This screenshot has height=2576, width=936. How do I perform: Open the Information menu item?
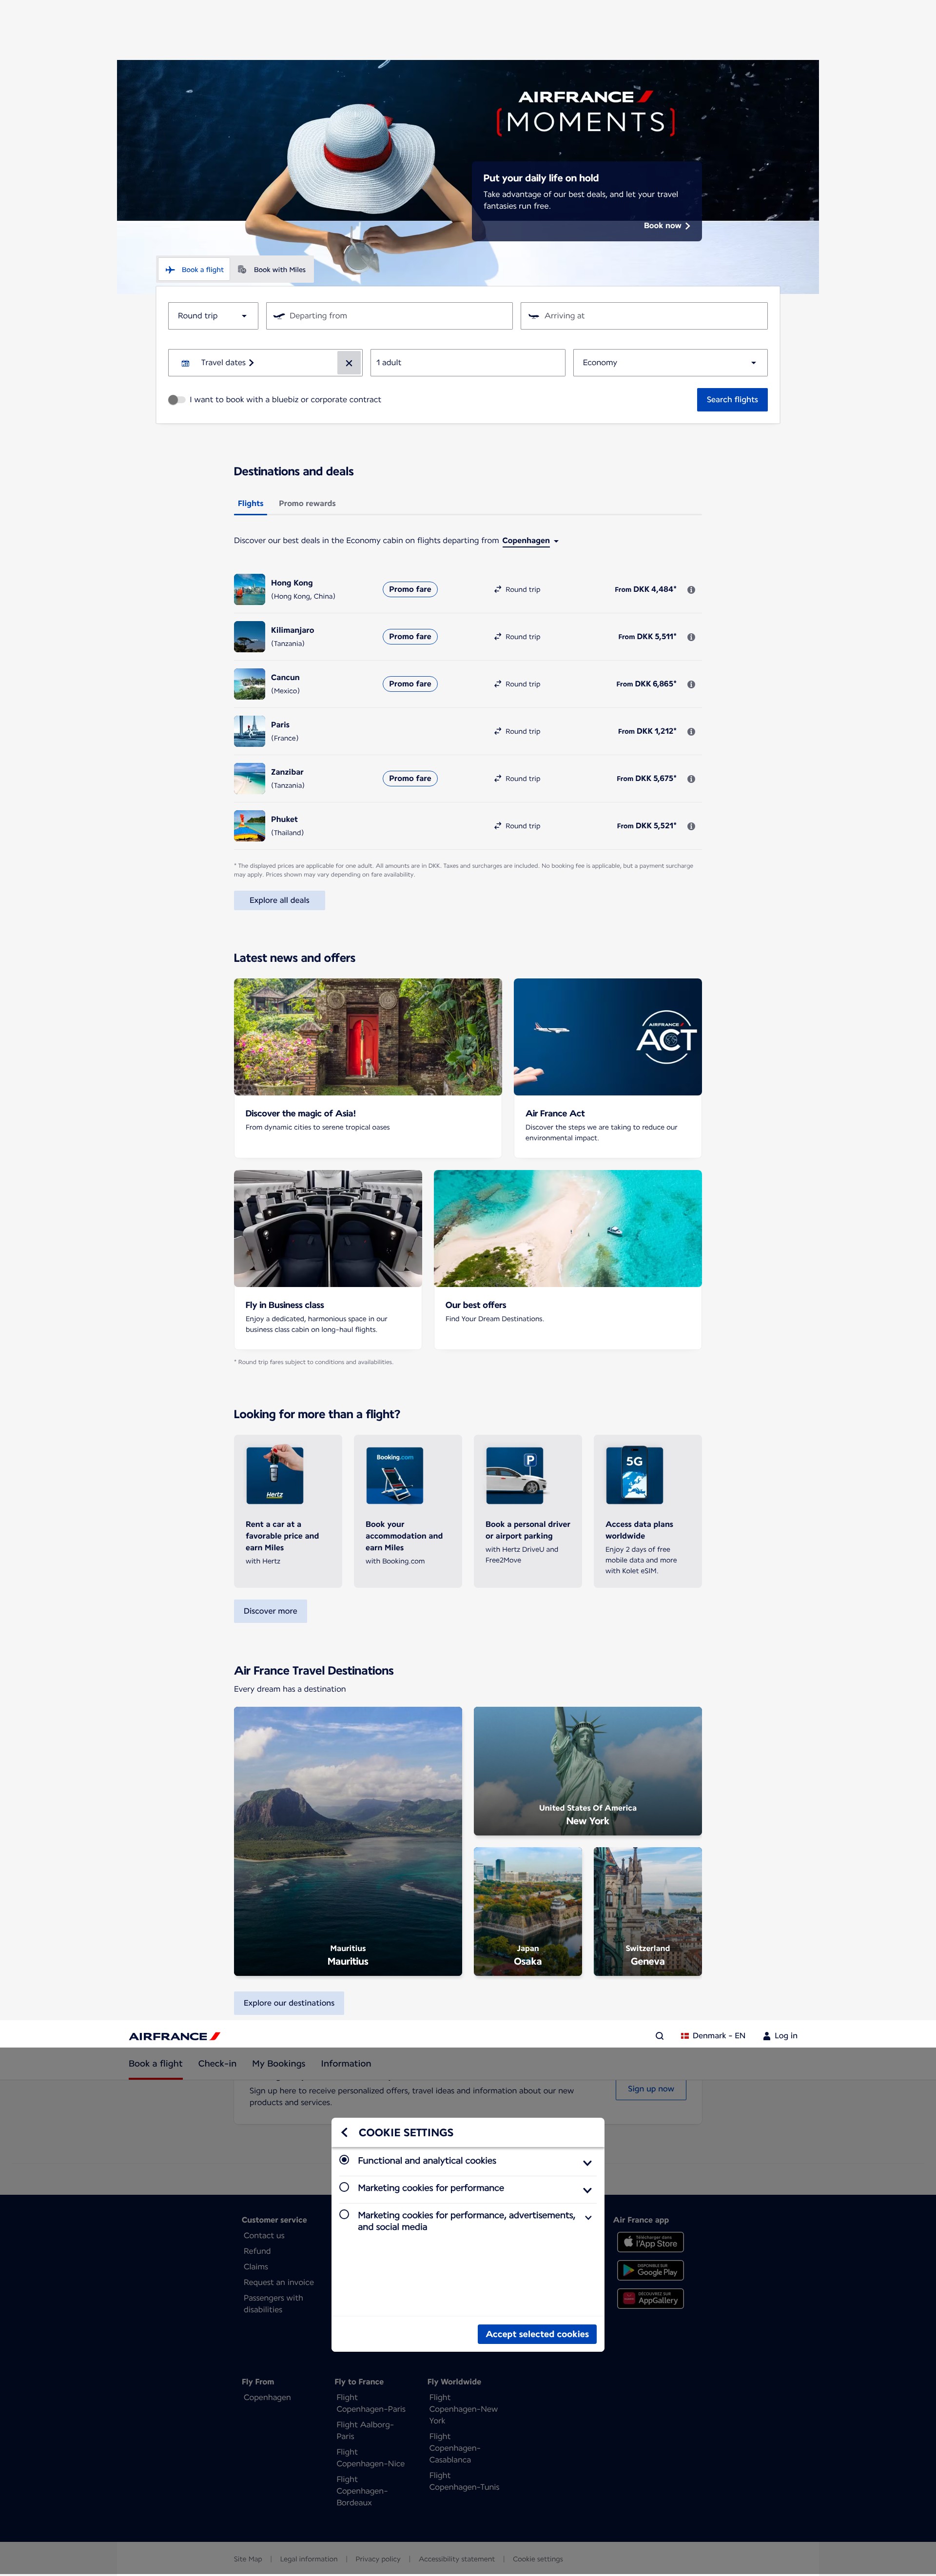pos(346,2064)
